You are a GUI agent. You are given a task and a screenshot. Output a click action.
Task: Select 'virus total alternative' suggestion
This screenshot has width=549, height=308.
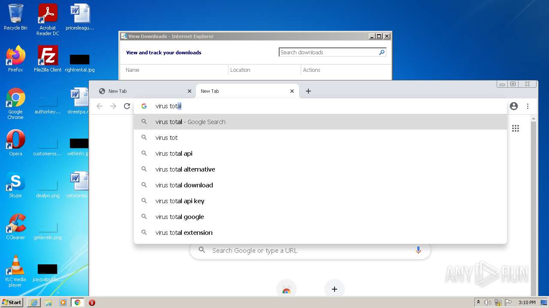click(x=320, y=169)
